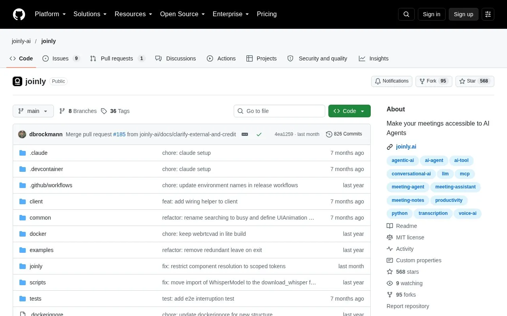Open the Discussions tab

pyautogui.click(x=175, y=58)
